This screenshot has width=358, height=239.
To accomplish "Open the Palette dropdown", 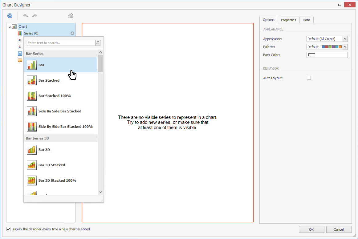I will pos(345,47).
